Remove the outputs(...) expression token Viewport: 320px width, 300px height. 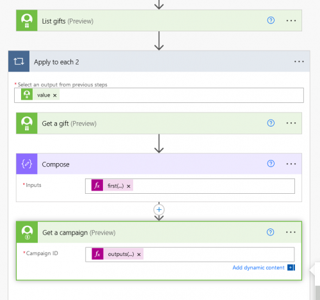[x=139, y=255]
